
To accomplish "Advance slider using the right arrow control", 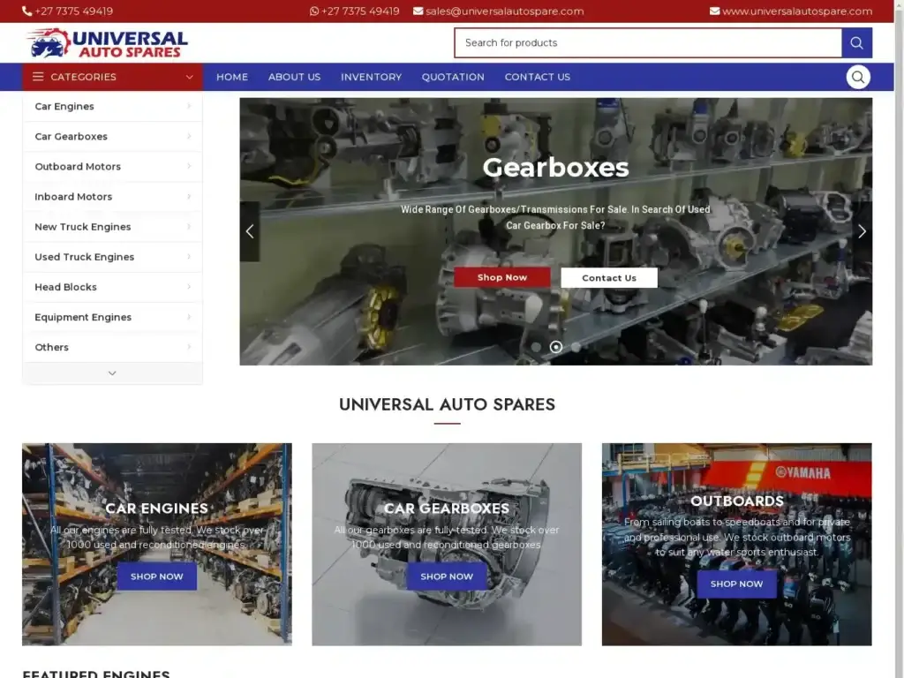I will [861, 231].
